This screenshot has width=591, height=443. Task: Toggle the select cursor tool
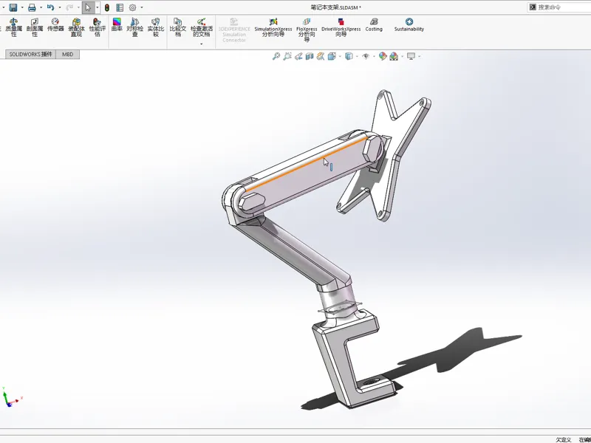[x=88, y=7]
